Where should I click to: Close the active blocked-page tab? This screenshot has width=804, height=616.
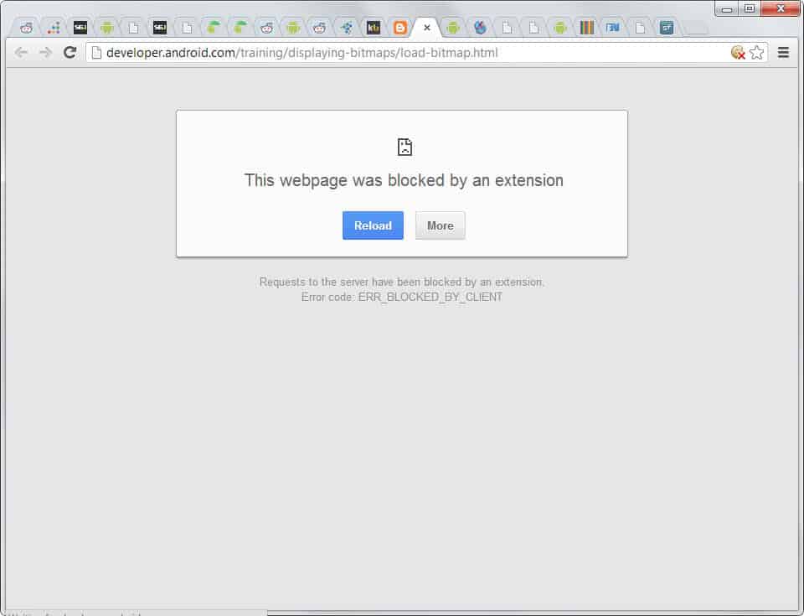pyautogui.click(x=427, y=28)
